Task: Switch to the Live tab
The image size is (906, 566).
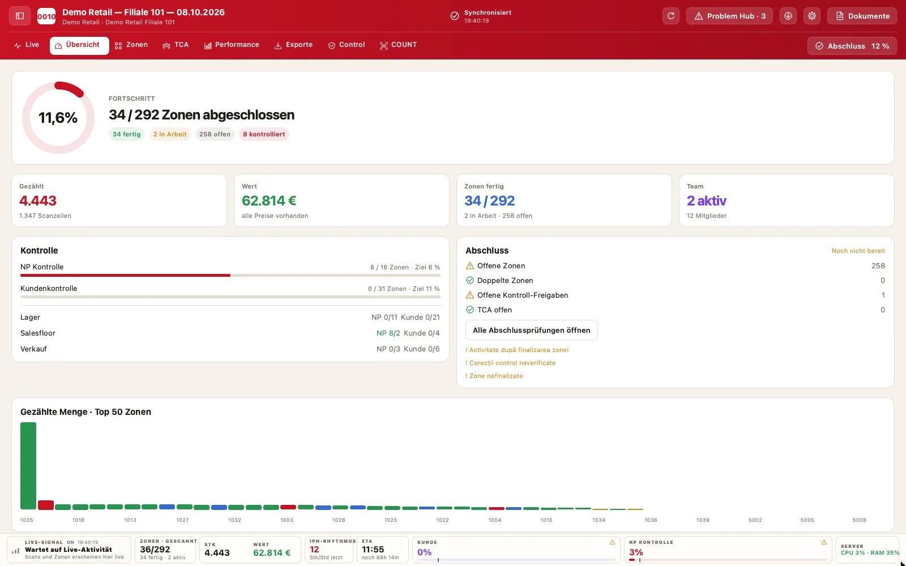Action: 27,45
